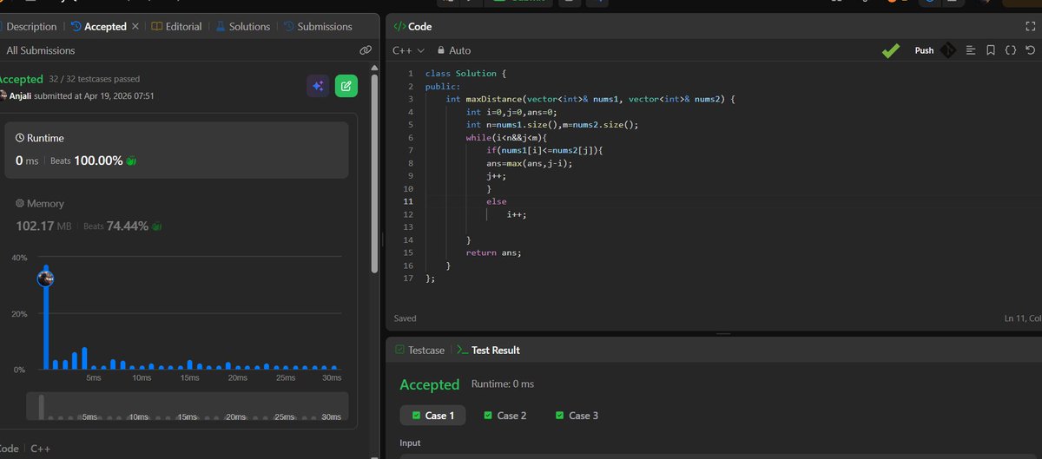This screenshot has width=1042, height=459.
Task: Go back to All Submissions
Action: pos(42,50)
